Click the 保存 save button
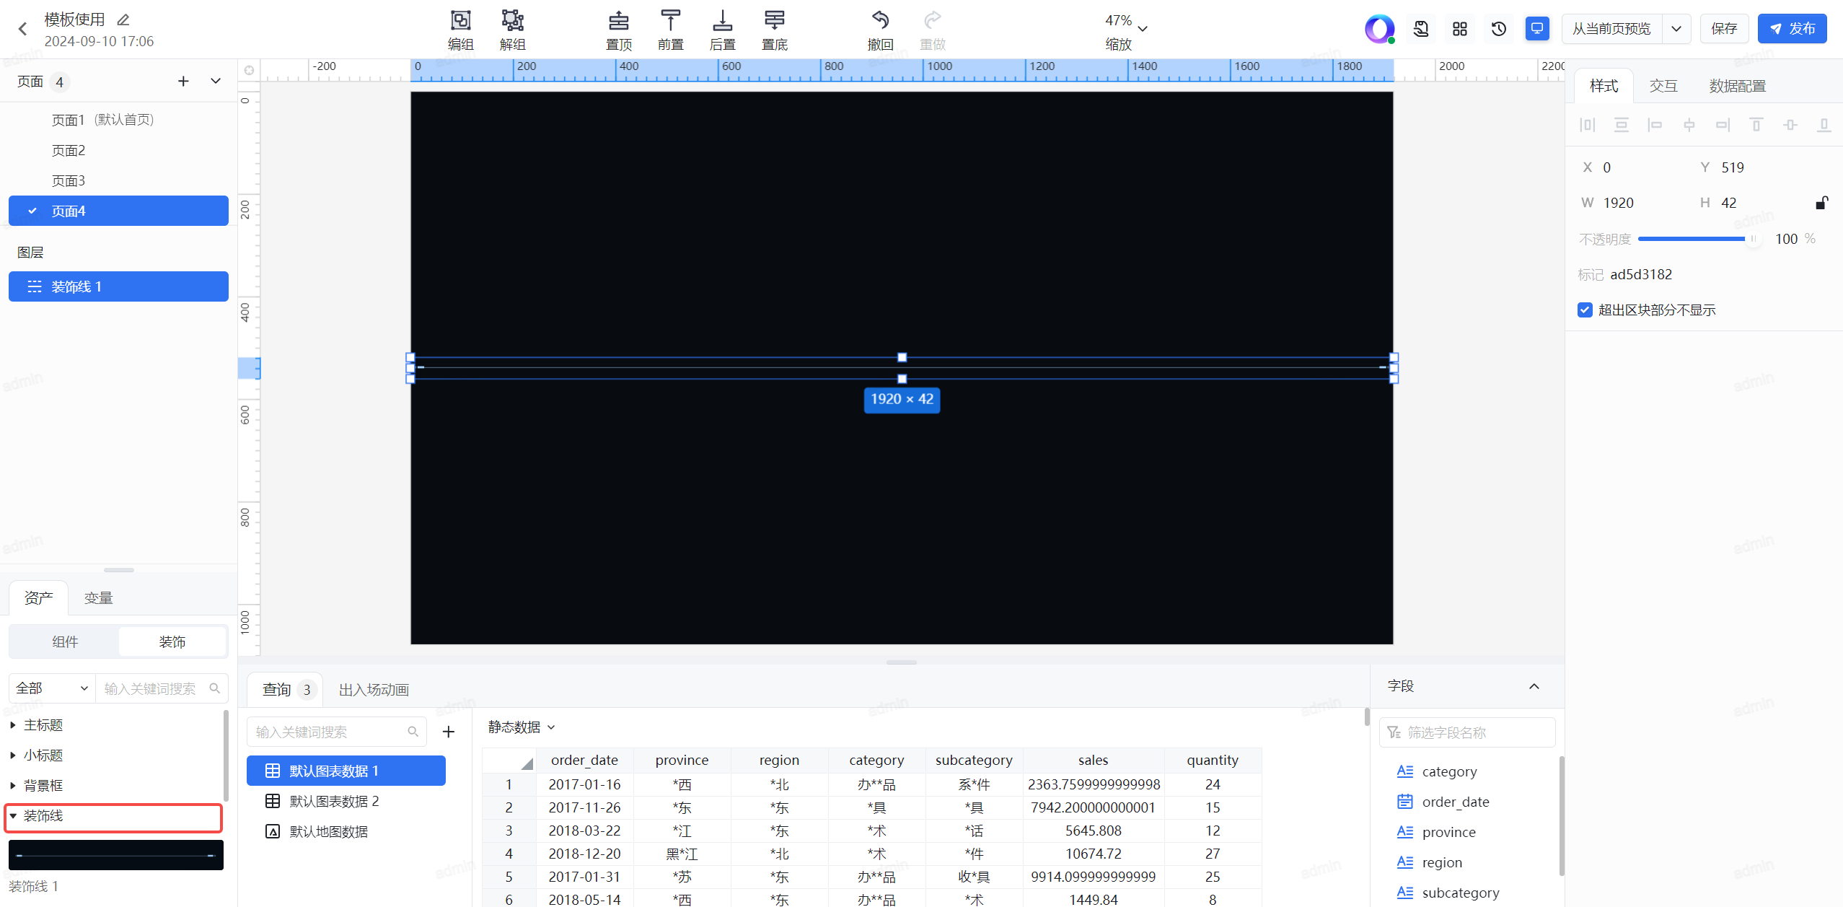1843x907 pixels. coord(1724,29)
